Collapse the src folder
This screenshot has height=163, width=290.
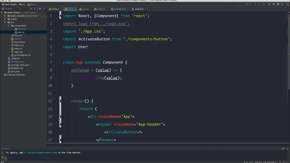(x=5, y=22)
